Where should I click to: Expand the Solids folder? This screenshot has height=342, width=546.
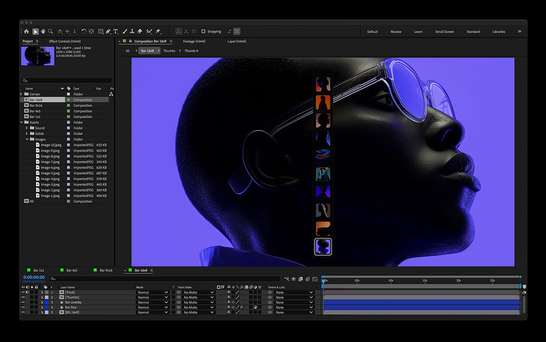[26, 134]
